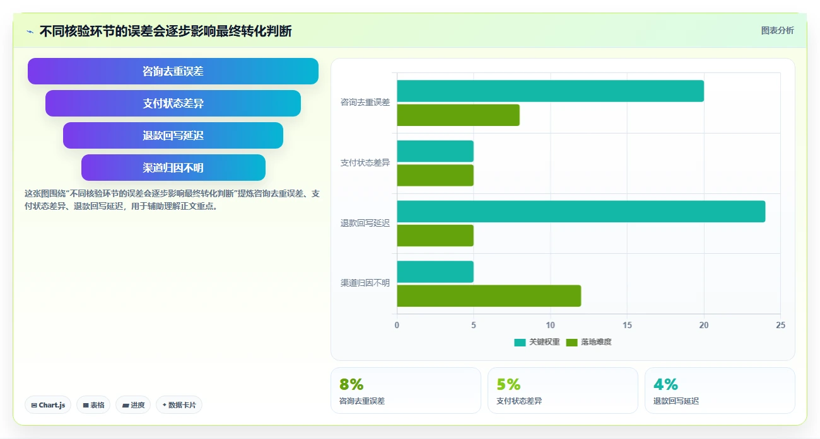This screenshot has width=820, height=439.
Task: Select the 支付状态差异 funnel stage
Action: [x=173, y=103]
